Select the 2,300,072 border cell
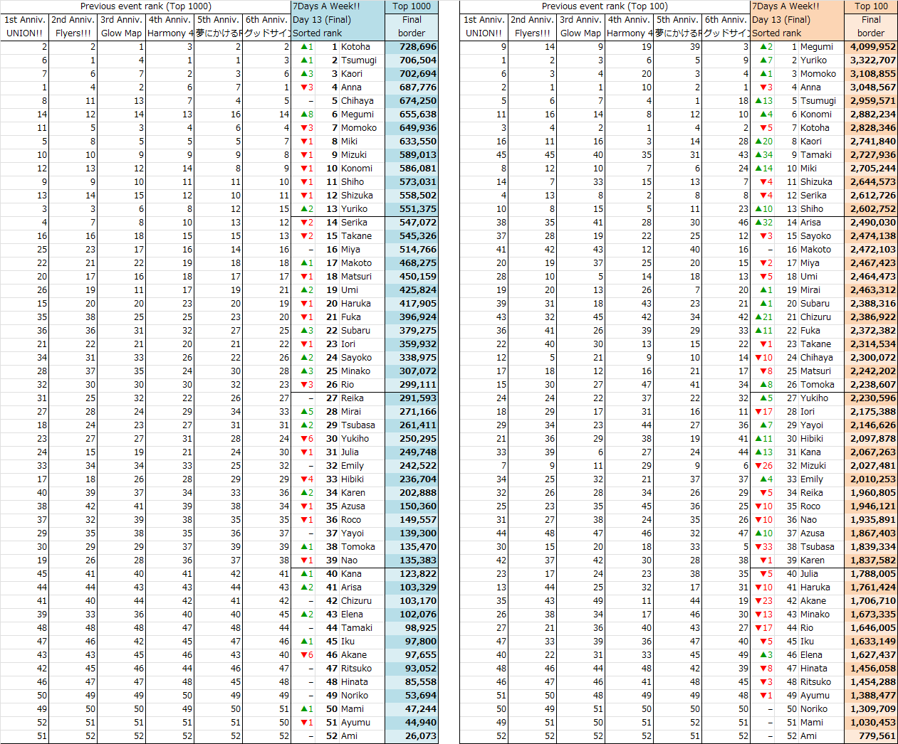This screenshot has width=898, height=744. tap(871, 358)
